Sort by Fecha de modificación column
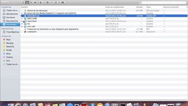 coord(115,7)
